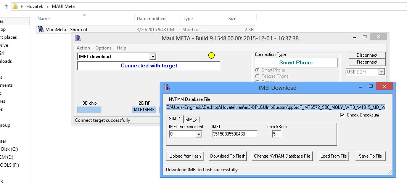
Task: Click the yellow status indicator light
Action: coord(212,55)
